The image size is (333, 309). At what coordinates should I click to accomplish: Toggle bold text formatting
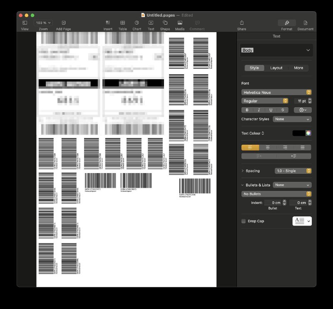coord(247,110)
